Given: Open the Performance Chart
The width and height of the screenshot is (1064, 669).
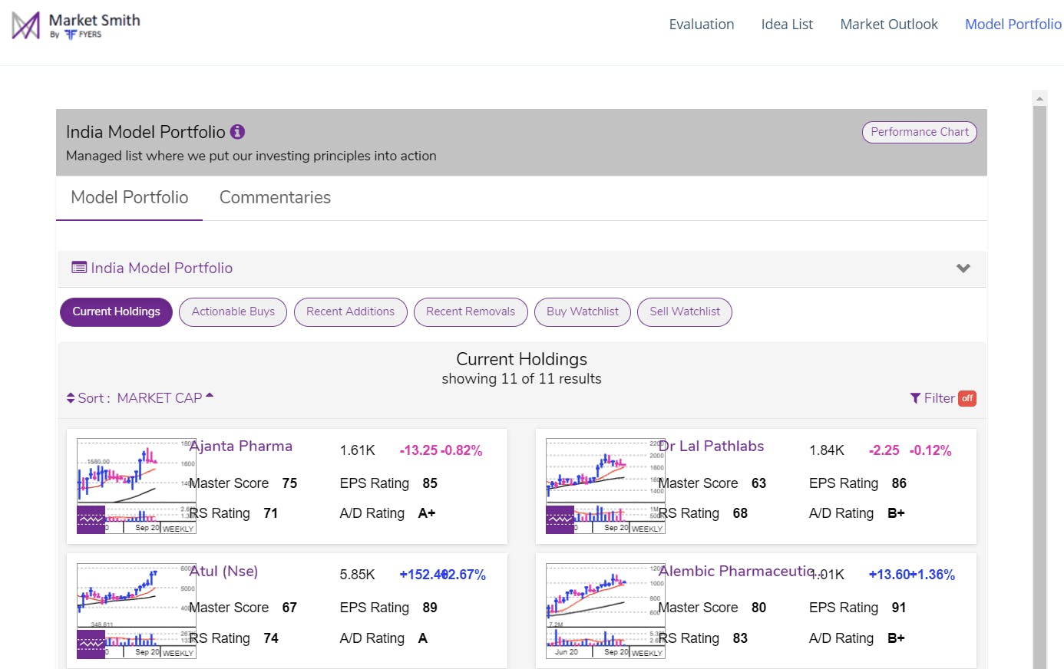Looking at the screenshot, I should pyautogui.click(x=920, y=132).
